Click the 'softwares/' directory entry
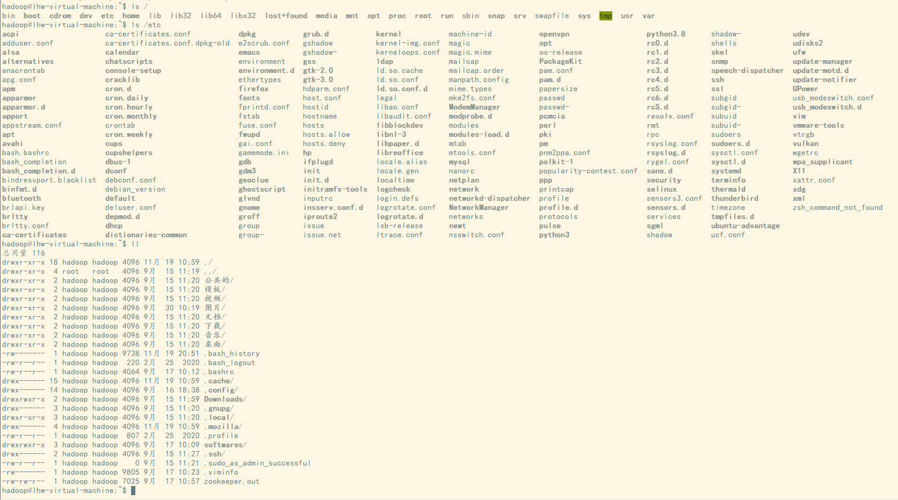 coord(226,445)
